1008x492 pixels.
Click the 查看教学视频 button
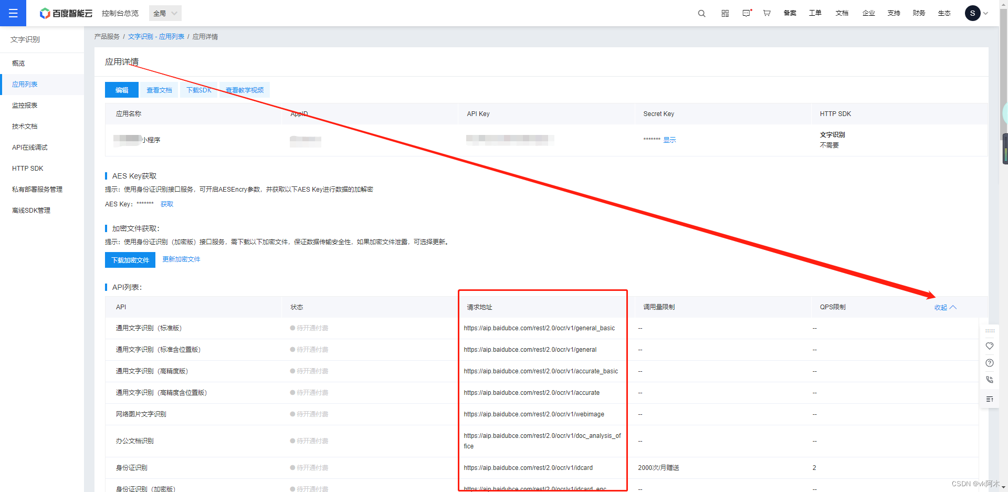[x=245, y=90]
